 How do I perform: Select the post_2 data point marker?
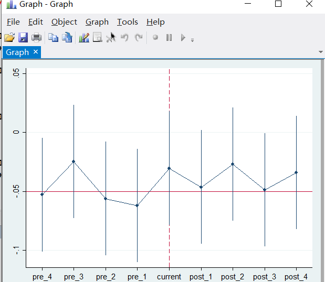(x=233, y=164)
